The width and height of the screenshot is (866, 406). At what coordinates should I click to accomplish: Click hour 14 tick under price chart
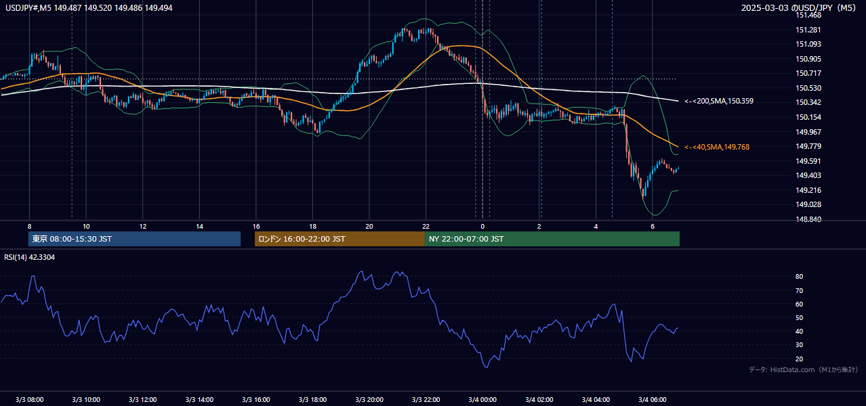click(199, 226)
